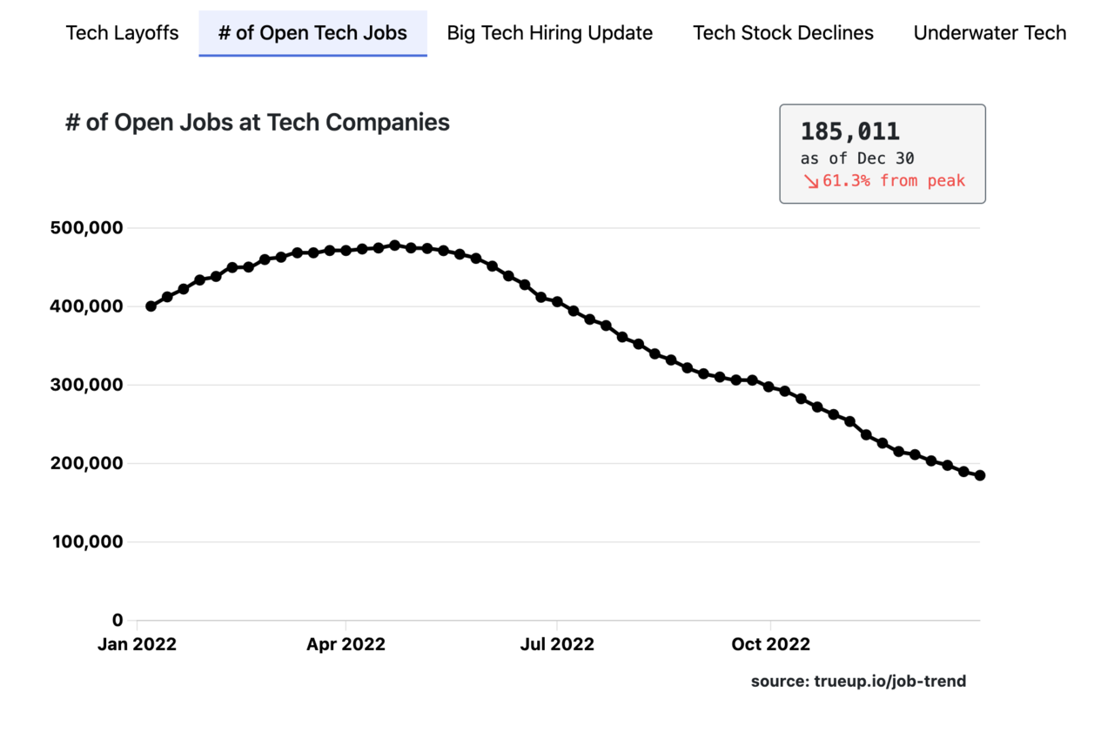Click the 185,011 job count figure

coord(850,131)
